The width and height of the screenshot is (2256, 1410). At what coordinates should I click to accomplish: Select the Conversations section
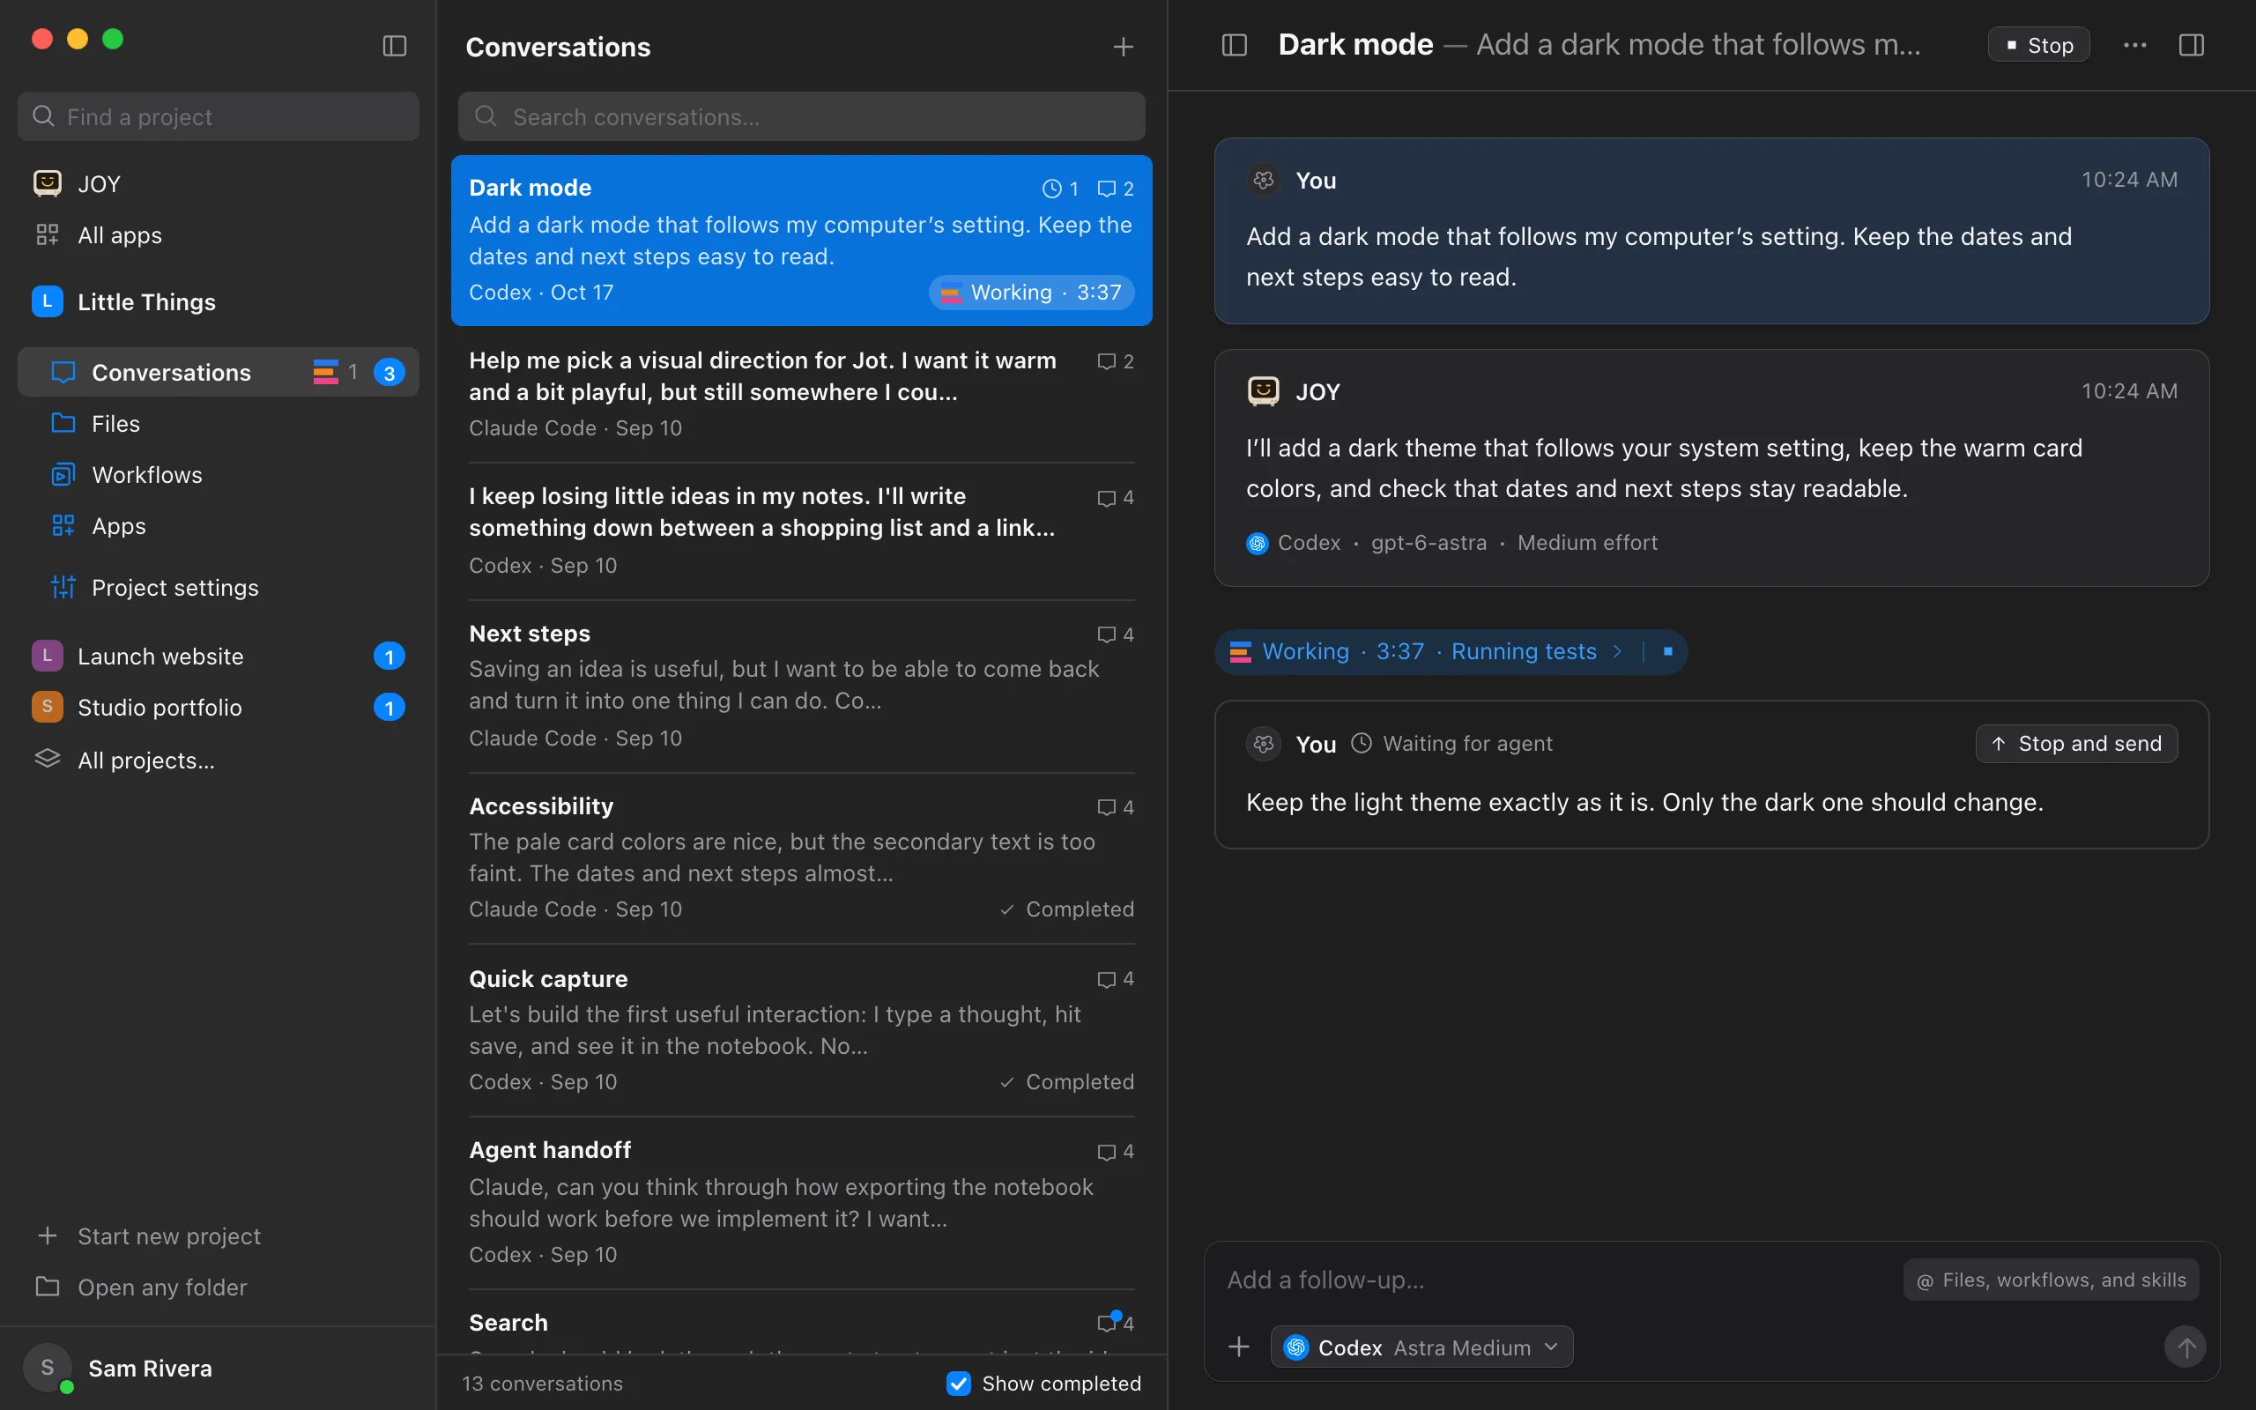coord(219,372)
